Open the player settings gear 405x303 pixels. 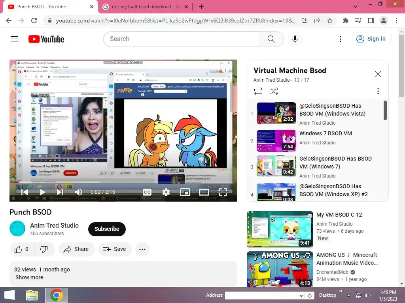pyautogui.click(x=166, y=192)
